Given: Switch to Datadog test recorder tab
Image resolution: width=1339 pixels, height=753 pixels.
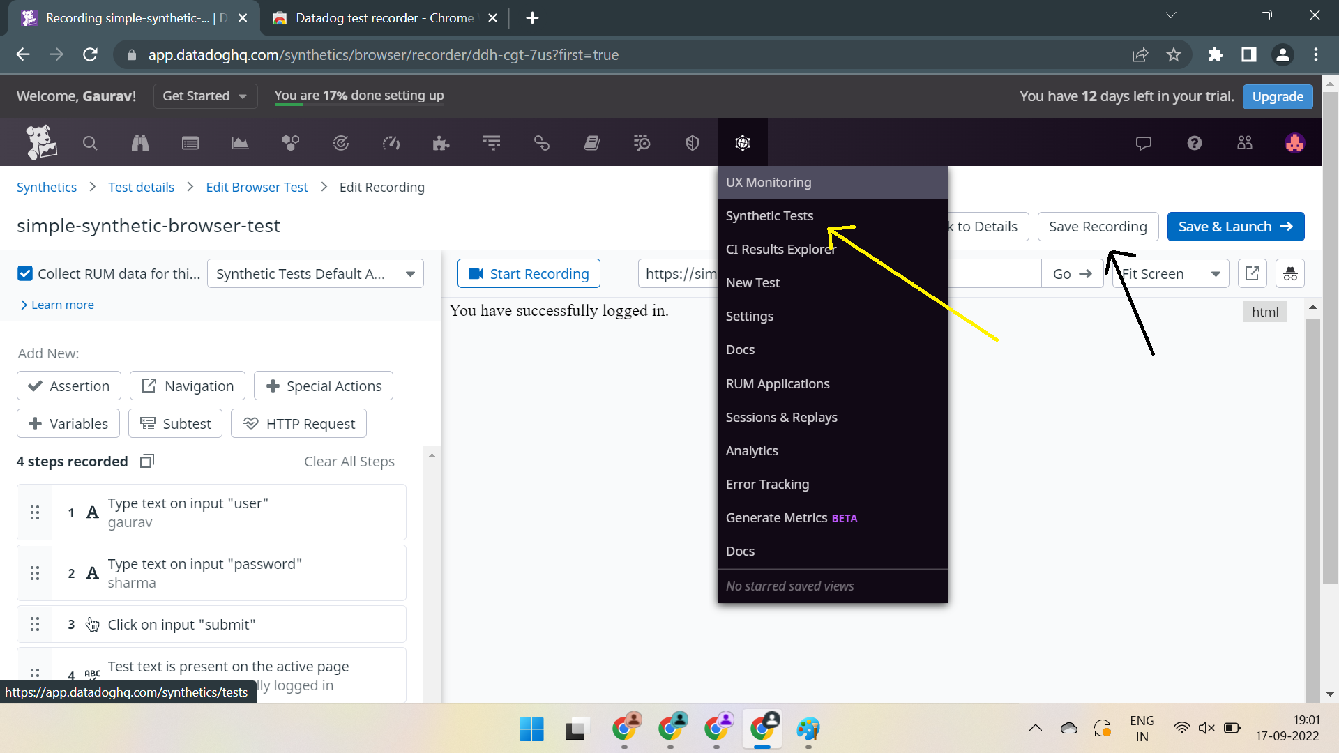Looking at the screenshot, I should click(384, 18).
